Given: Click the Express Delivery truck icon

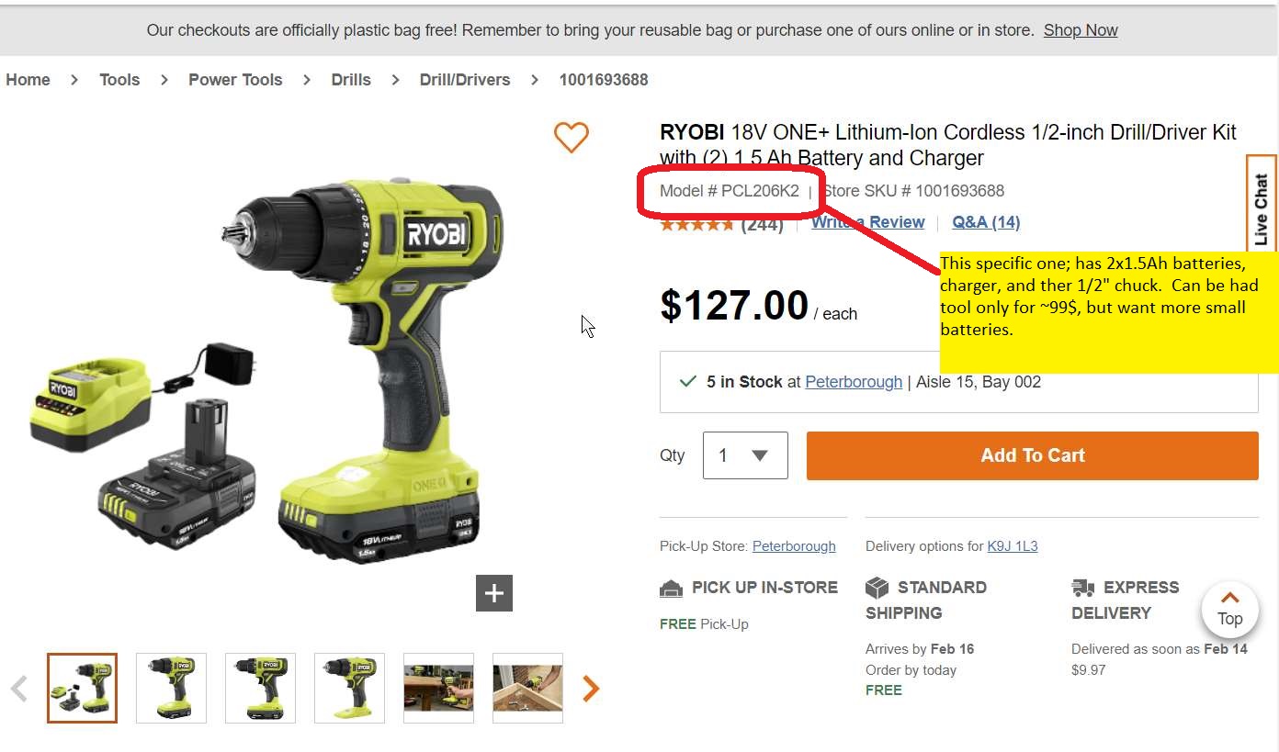Looking at the screenshot, I should pos(1083,588).
